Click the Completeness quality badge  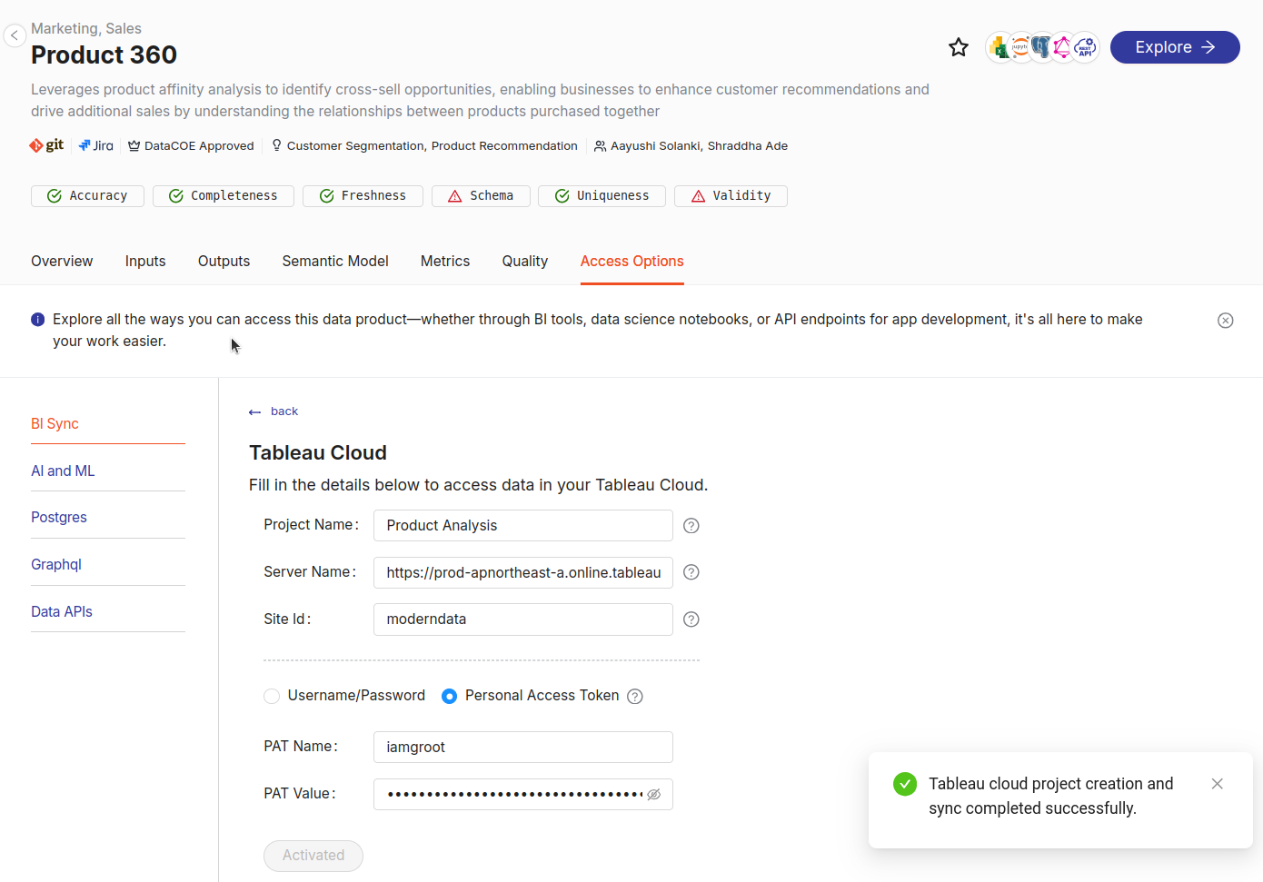pos(224,196)
